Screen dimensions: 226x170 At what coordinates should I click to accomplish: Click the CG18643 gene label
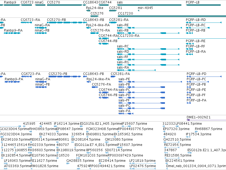click(91, 2)
